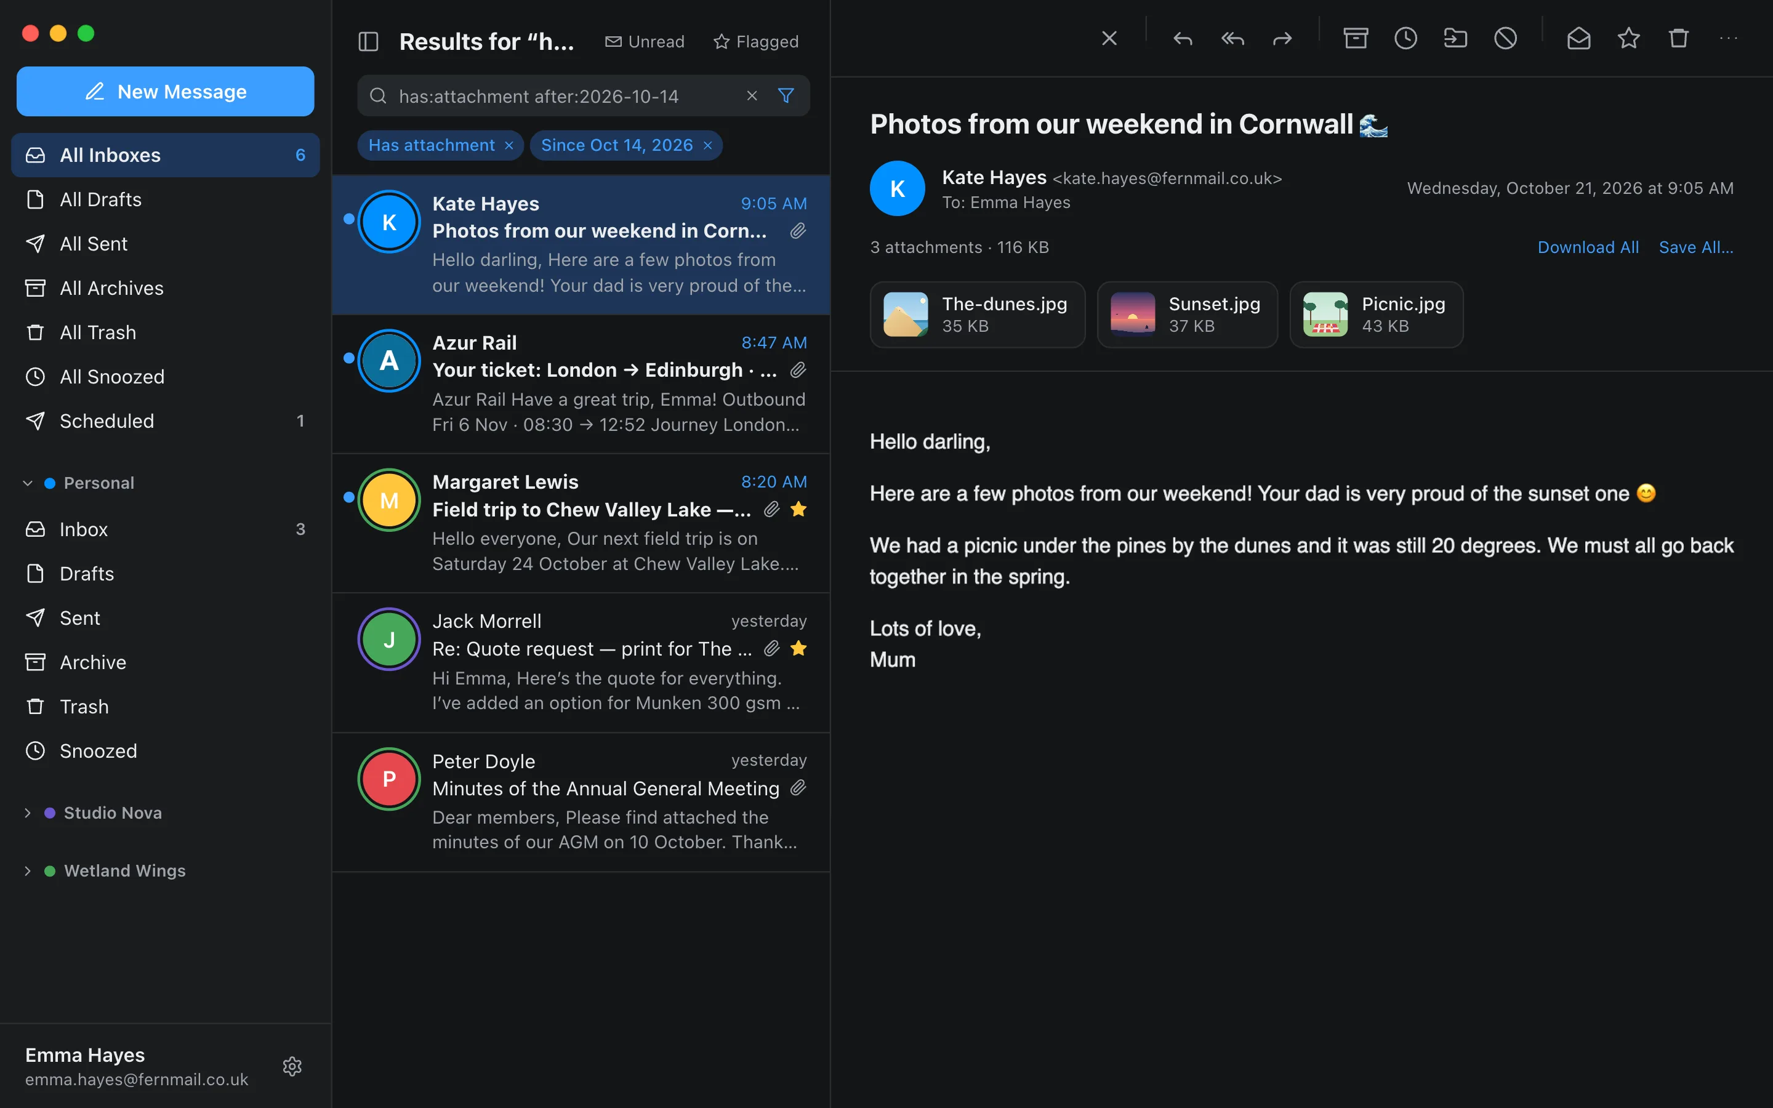Expand the Studio Nova account
The height and width of the screenshot is (1108, 1773).
(28, 813)
